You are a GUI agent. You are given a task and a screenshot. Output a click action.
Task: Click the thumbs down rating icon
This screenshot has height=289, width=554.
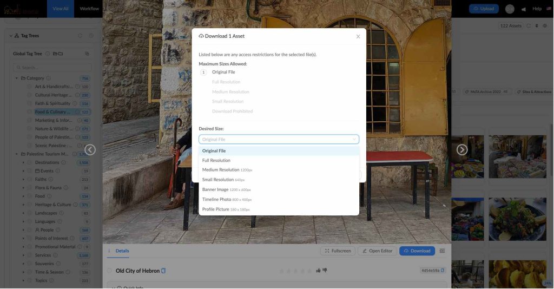pyautogui.click(x=325, y=270)
